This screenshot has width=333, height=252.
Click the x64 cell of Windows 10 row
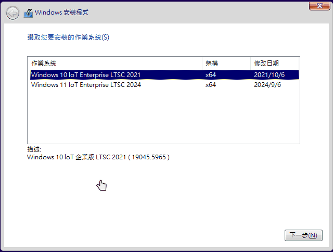[211, 75]
